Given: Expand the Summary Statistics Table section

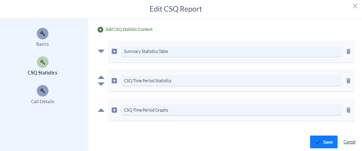Looking at the screenshot, I should click(x=114, y=51).
